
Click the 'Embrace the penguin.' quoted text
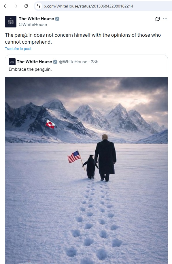[x=30, y=69]
